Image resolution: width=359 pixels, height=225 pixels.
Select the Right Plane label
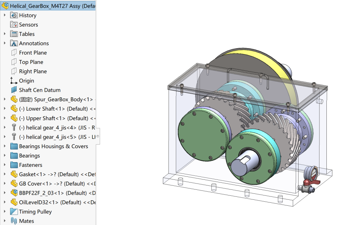pyautogui.click(x=33, y=71)
